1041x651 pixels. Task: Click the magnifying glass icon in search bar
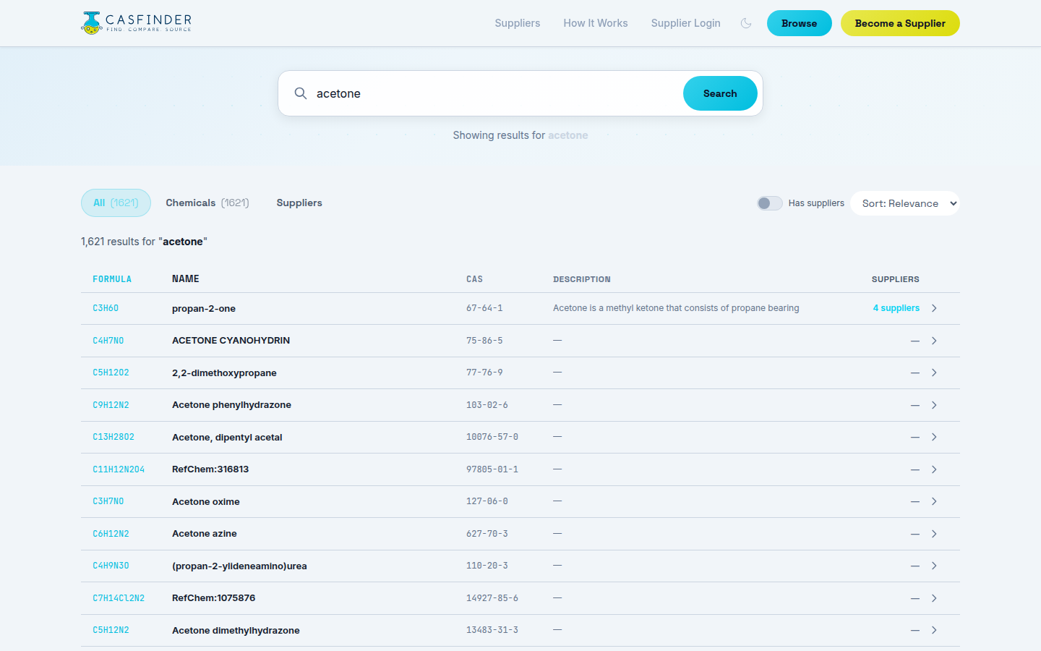[301, 93]
